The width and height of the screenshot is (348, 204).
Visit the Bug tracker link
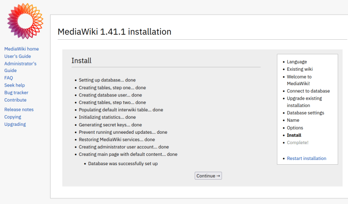16,93
